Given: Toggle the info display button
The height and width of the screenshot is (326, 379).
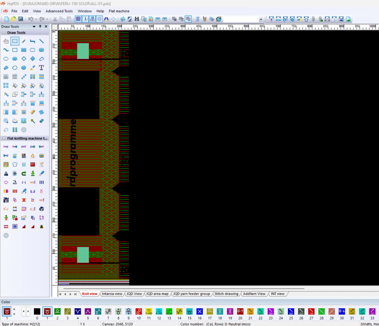Looking at the screenshot, I should coord(85,19).
